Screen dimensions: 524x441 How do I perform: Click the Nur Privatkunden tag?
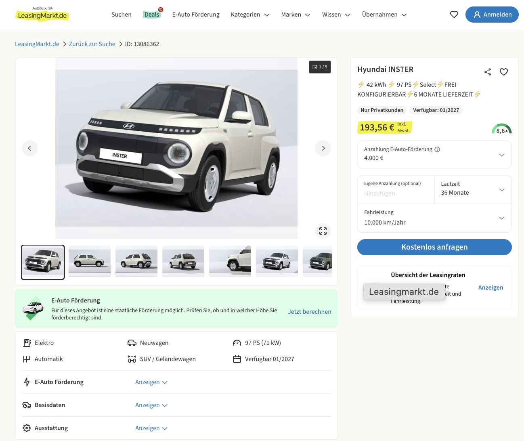pyautogui.click(x=382, y=110)
